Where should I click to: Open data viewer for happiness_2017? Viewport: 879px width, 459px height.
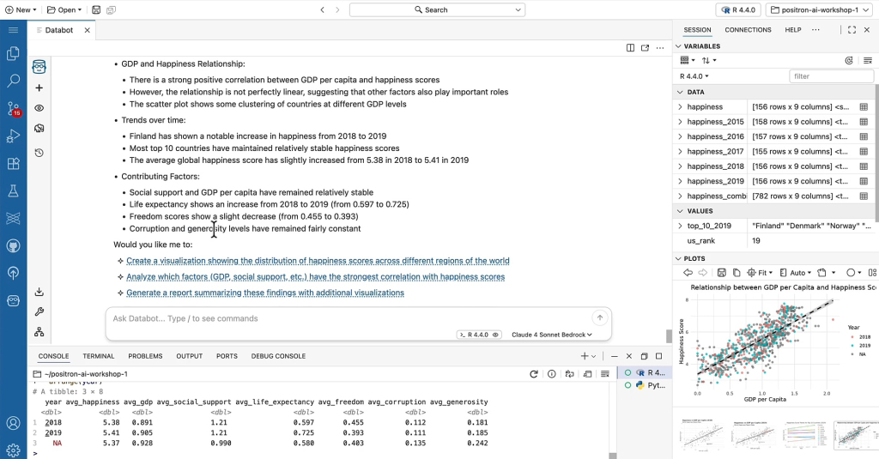[x=864, y=151]
